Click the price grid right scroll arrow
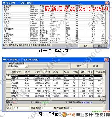The height and width of the screenshot is (119, 112). pyautogui.click(x=101, y=99)
